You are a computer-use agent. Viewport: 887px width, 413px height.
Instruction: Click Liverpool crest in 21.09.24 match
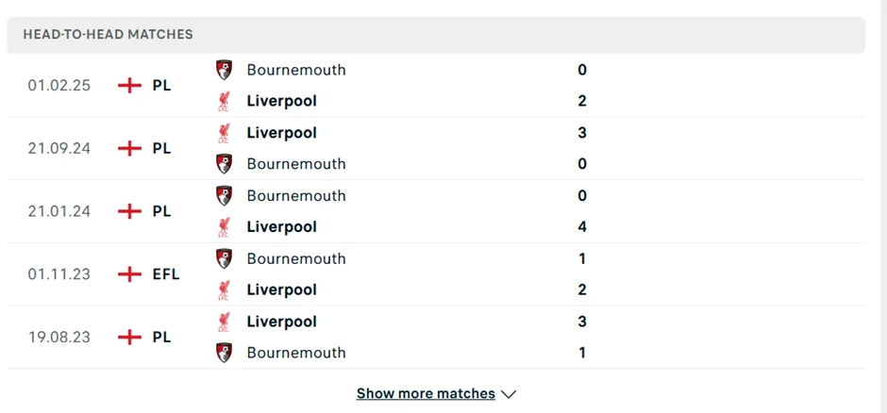click(224, 133)
